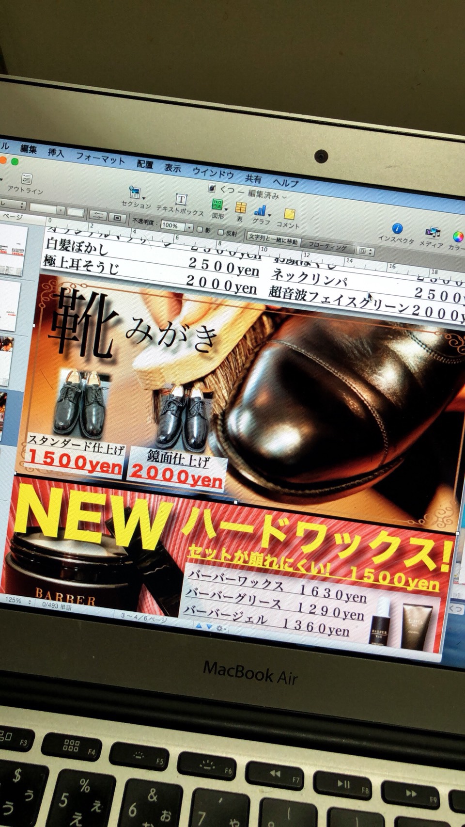Jump to previous page with blue up arrow
465x827 pixels.
(198, 625)
